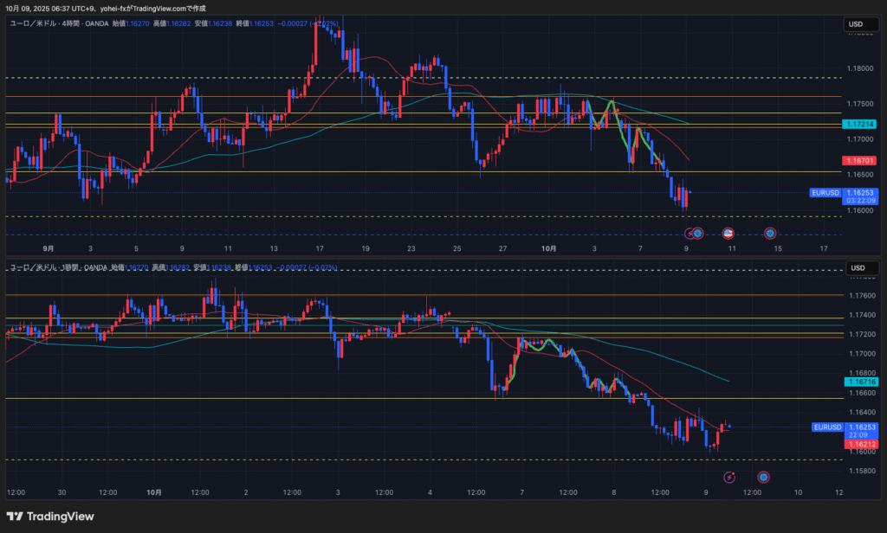The height and width of the screenshot is (533, 887).
Task: Click the EU flag event at 9 on upper chart
Action: [698, 233]
